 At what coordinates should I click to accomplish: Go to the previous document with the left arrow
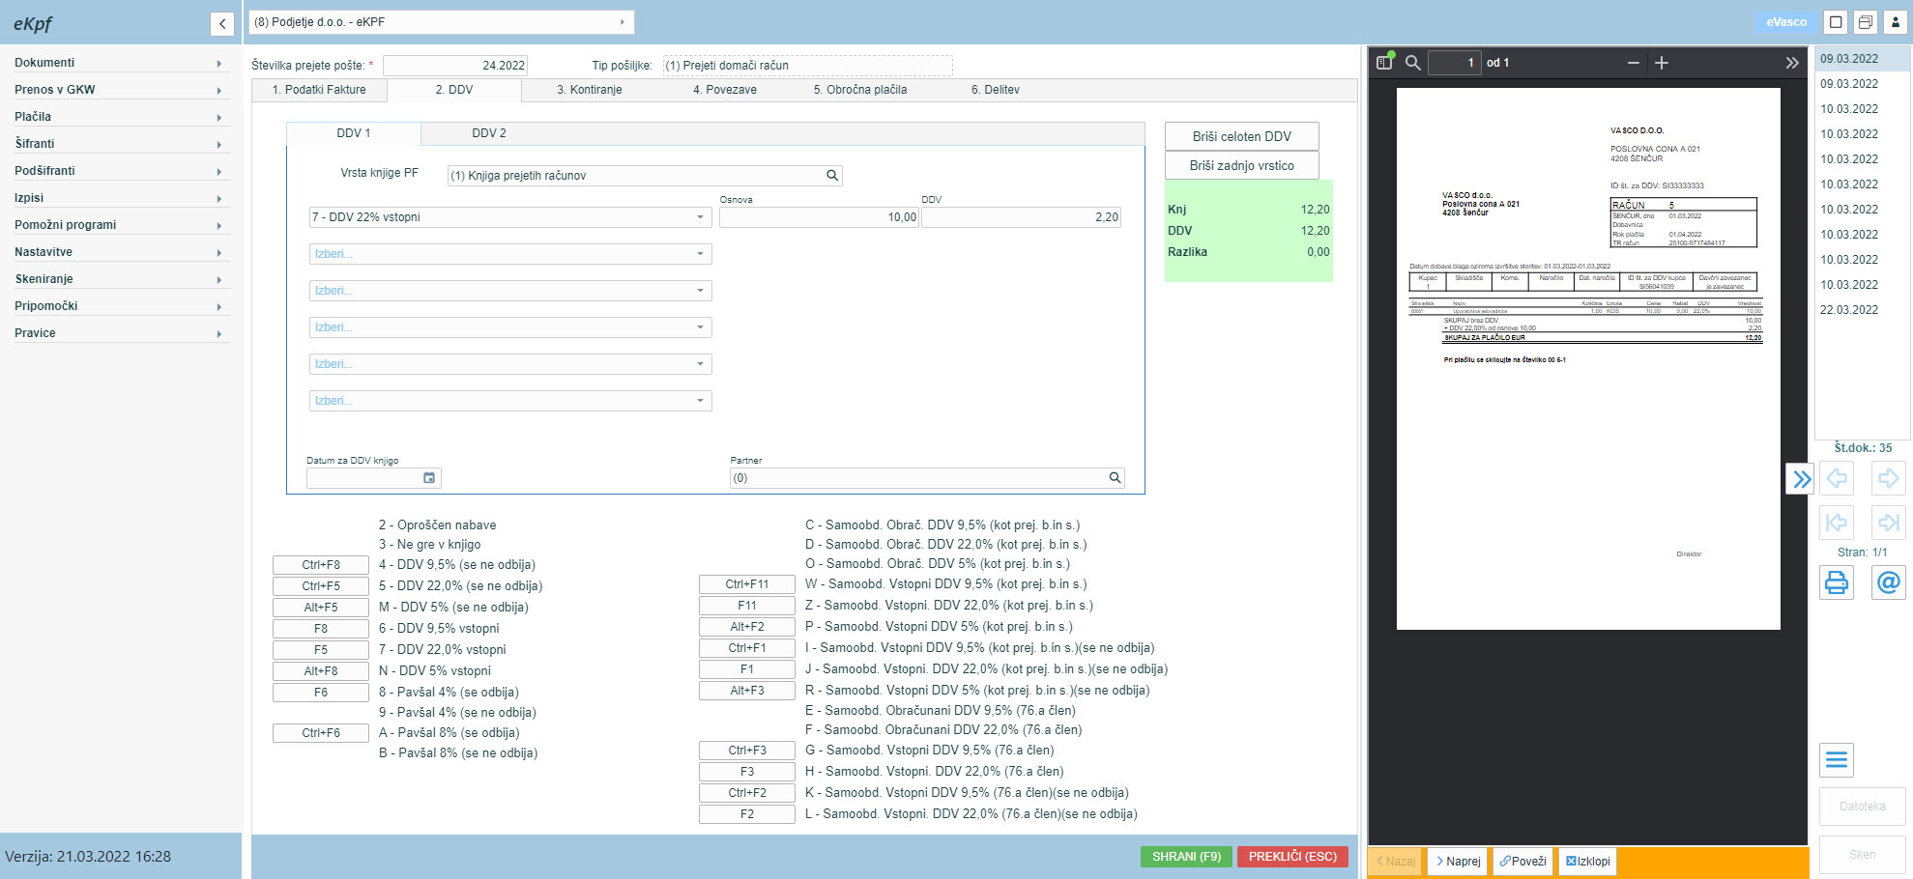coord(1837,478)
